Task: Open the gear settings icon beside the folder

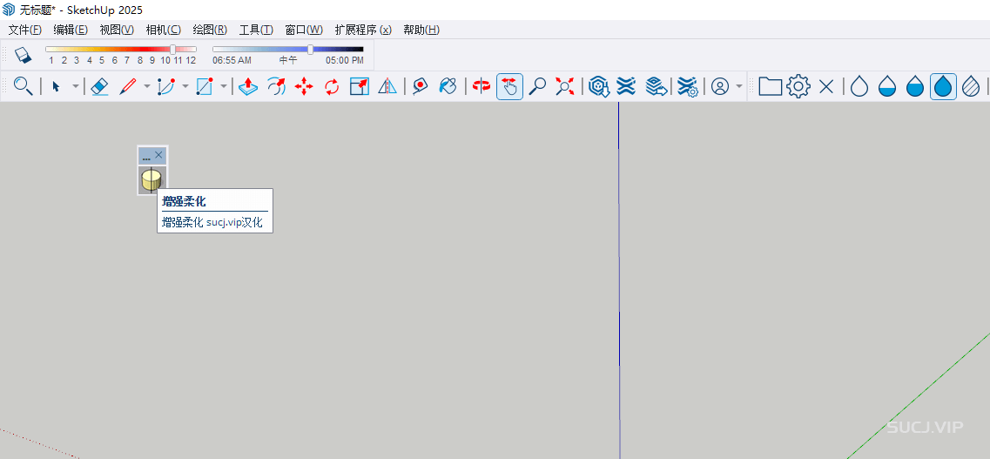Action: 798,86
